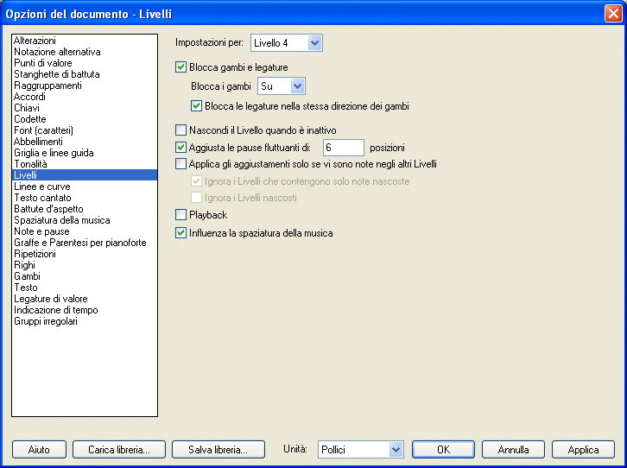Enable Nascondi il Livello quando è inattivo

[181, 130]
